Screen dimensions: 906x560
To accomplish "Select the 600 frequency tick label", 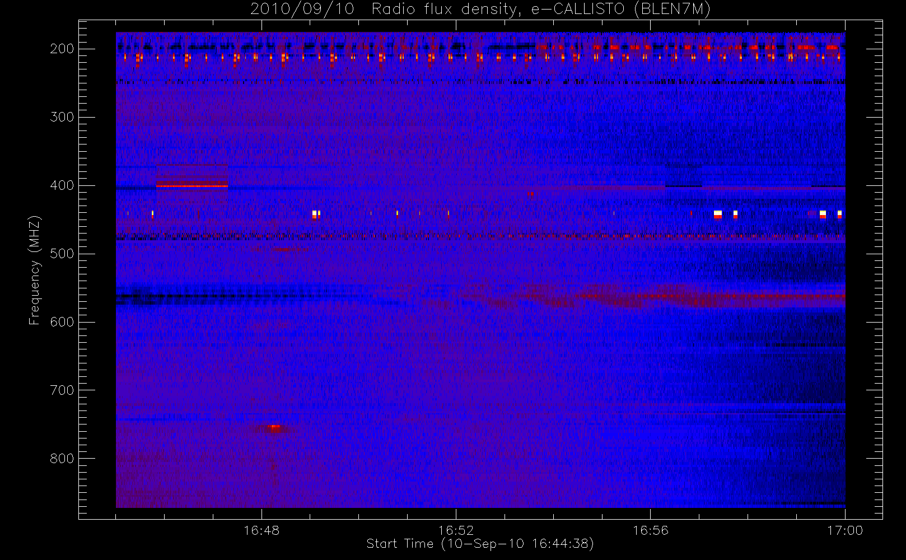I will (x=62, y=322).
